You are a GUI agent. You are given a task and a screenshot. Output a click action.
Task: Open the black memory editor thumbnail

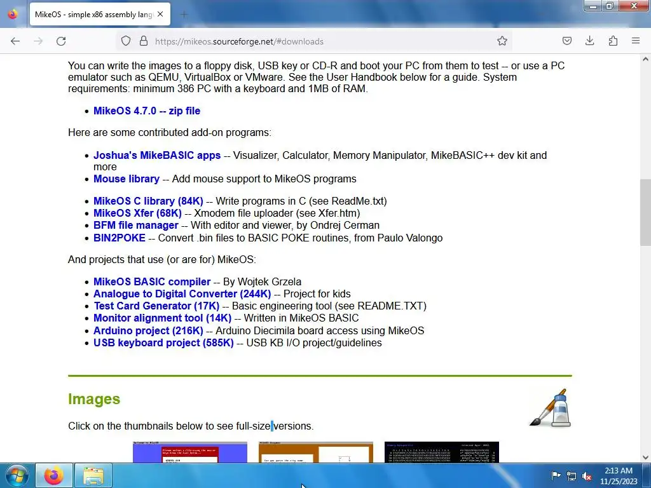(x=442, y=452)
